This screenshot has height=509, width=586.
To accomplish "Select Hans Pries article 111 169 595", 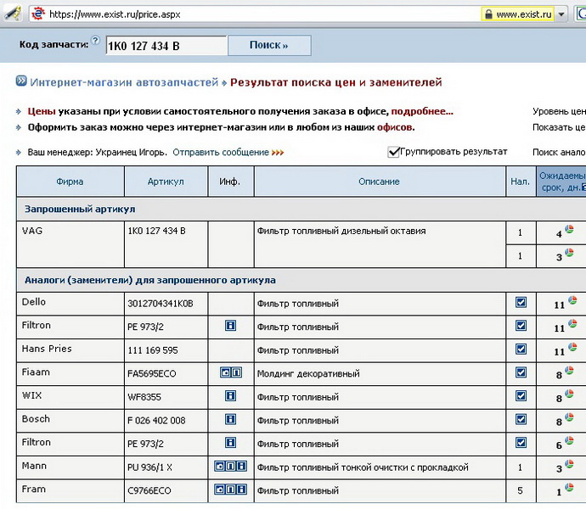I will 153,350.
